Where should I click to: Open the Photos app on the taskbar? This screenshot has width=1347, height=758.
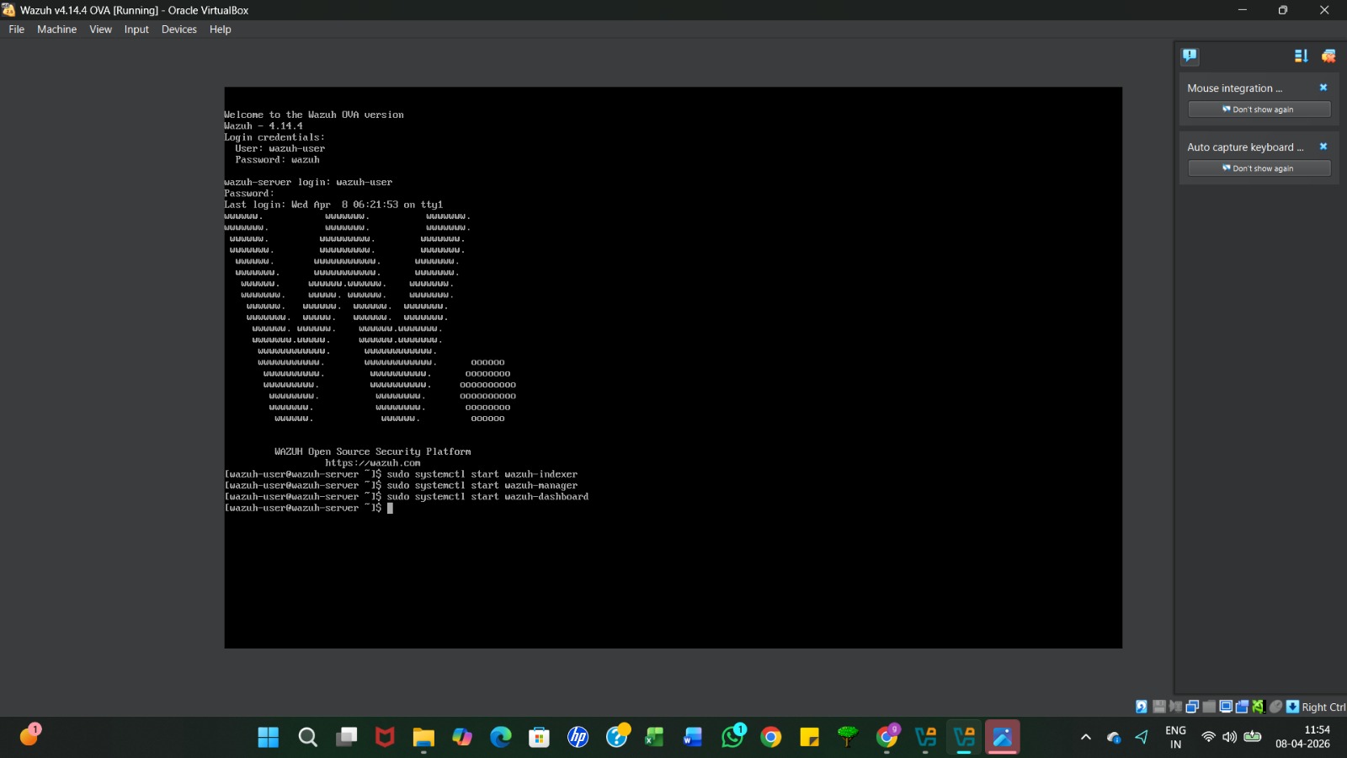coord(1002,738)
